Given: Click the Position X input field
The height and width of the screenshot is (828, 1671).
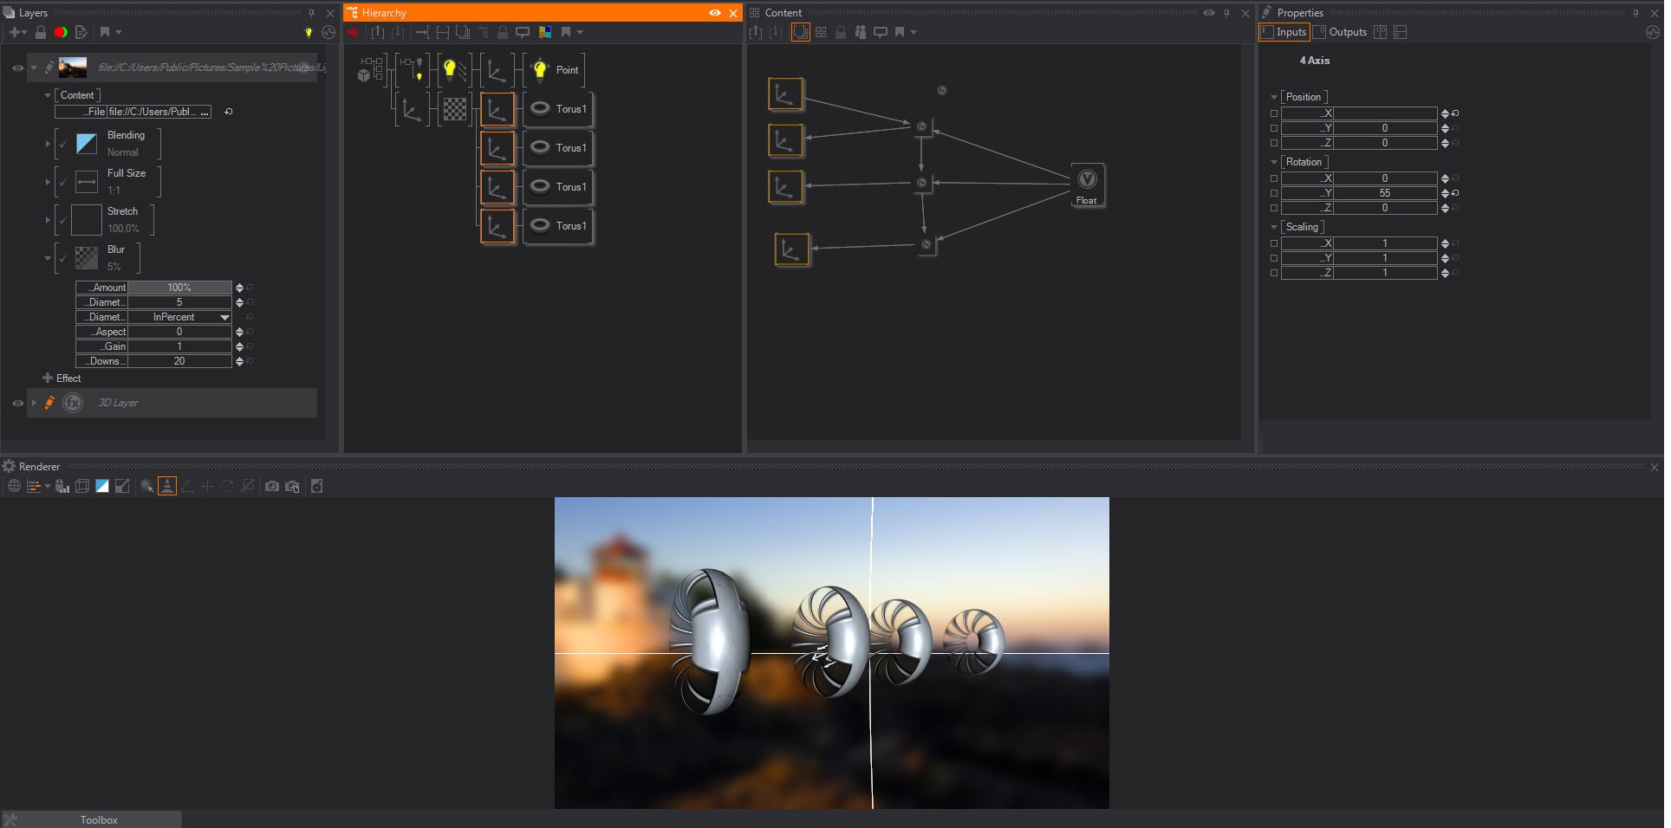Looking at the screenshot, I should click(x=1385, y=113).
